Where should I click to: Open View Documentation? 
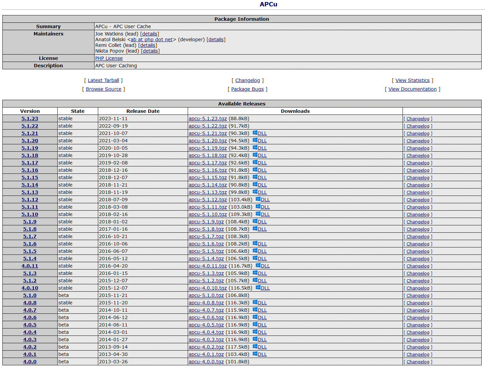click(413, 89)
